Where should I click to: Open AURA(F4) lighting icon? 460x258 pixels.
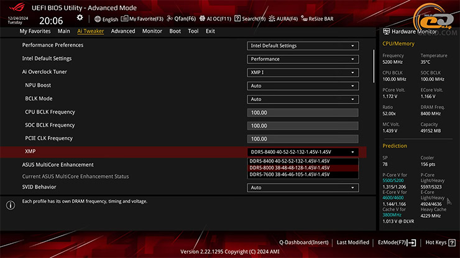point(272,19)
